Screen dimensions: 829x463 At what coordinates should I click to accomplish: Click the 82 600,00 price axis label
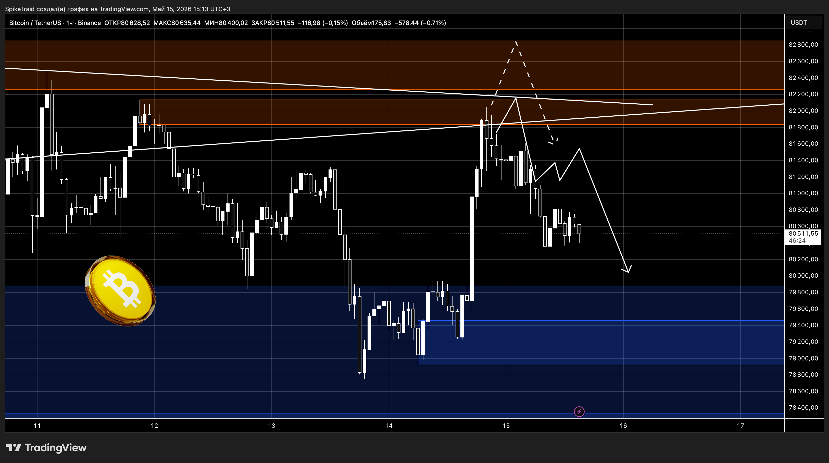click(x=803, y=61)
